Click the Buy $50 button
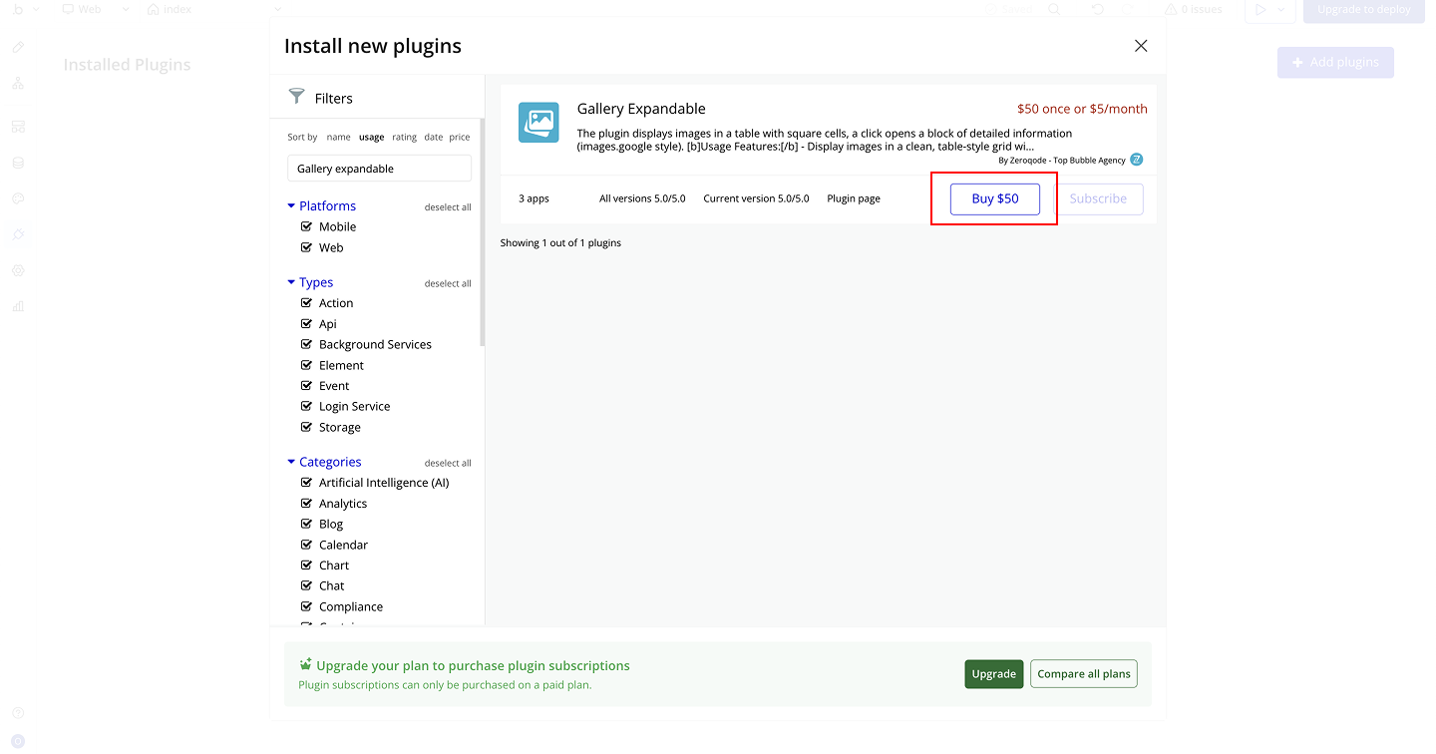The image size is (1436, 754). click(x=994, y=198)
